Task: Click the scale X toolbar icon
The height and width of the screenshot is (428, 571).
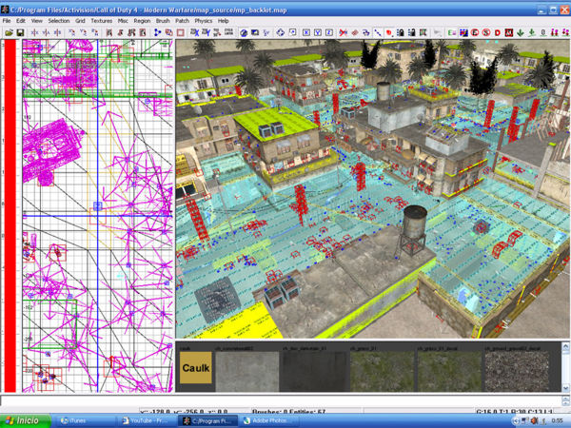Action: coord(194,32)
